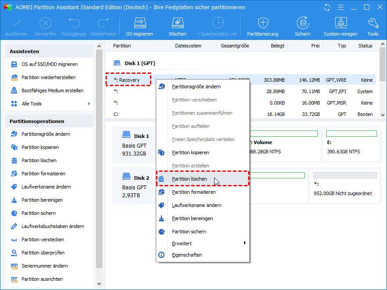Select the Disk 1 (GPT) header row

pos(134,63)
